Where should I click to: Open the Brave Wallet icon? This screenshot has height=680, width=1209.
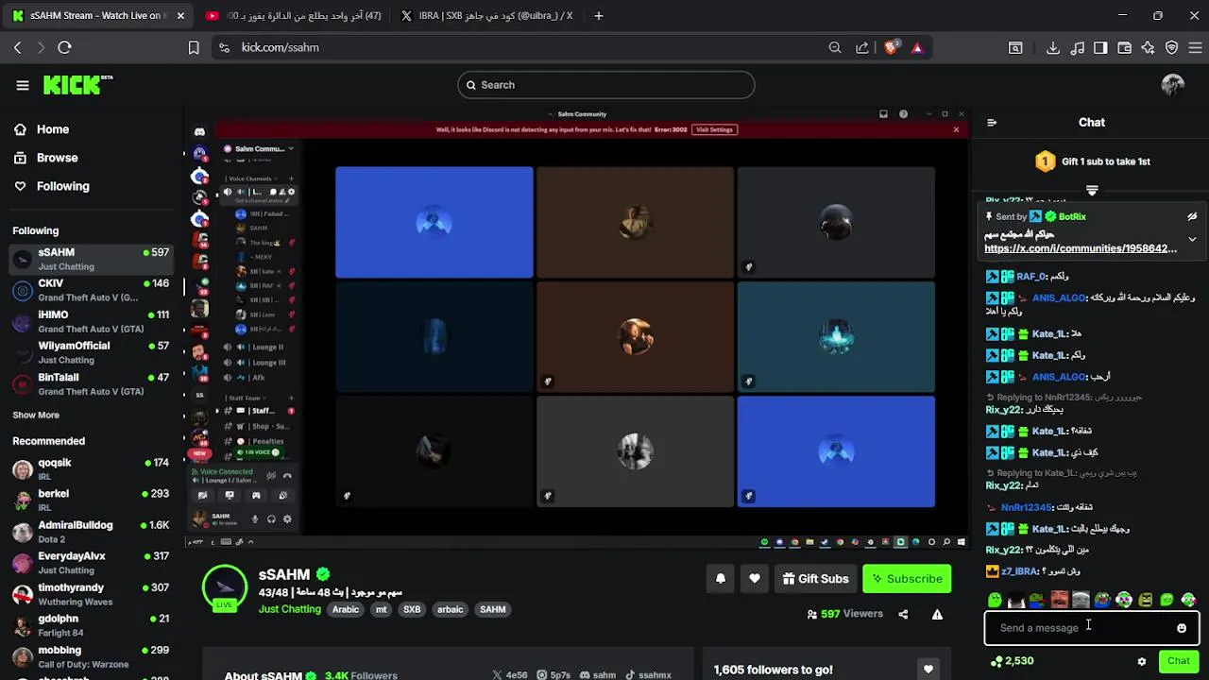[x=1124, y=47]
